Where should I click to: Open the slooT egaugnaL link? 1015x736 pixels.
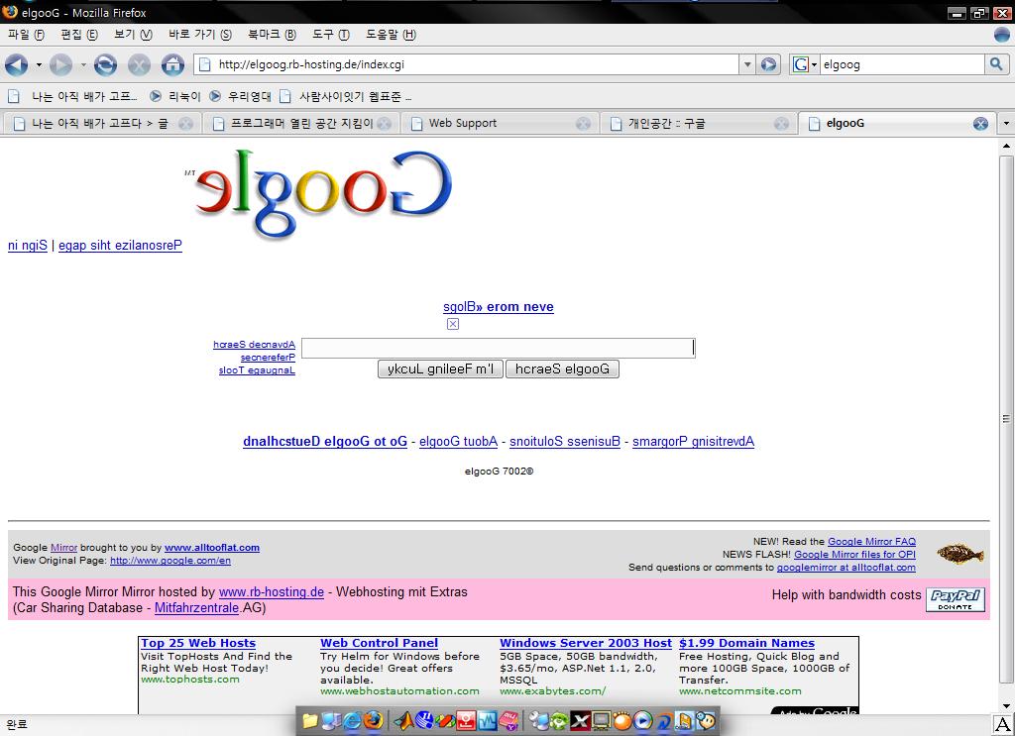coord(257,369)
